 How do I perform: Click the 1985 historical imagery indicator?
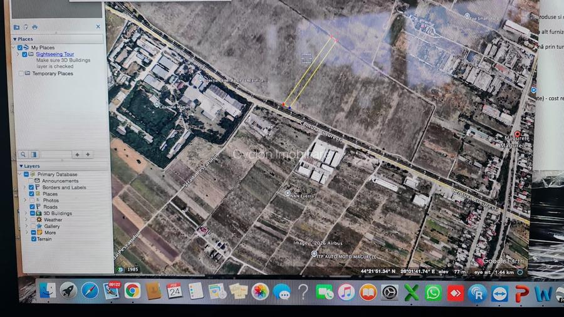pyautogui.click(x=130, y=269)
